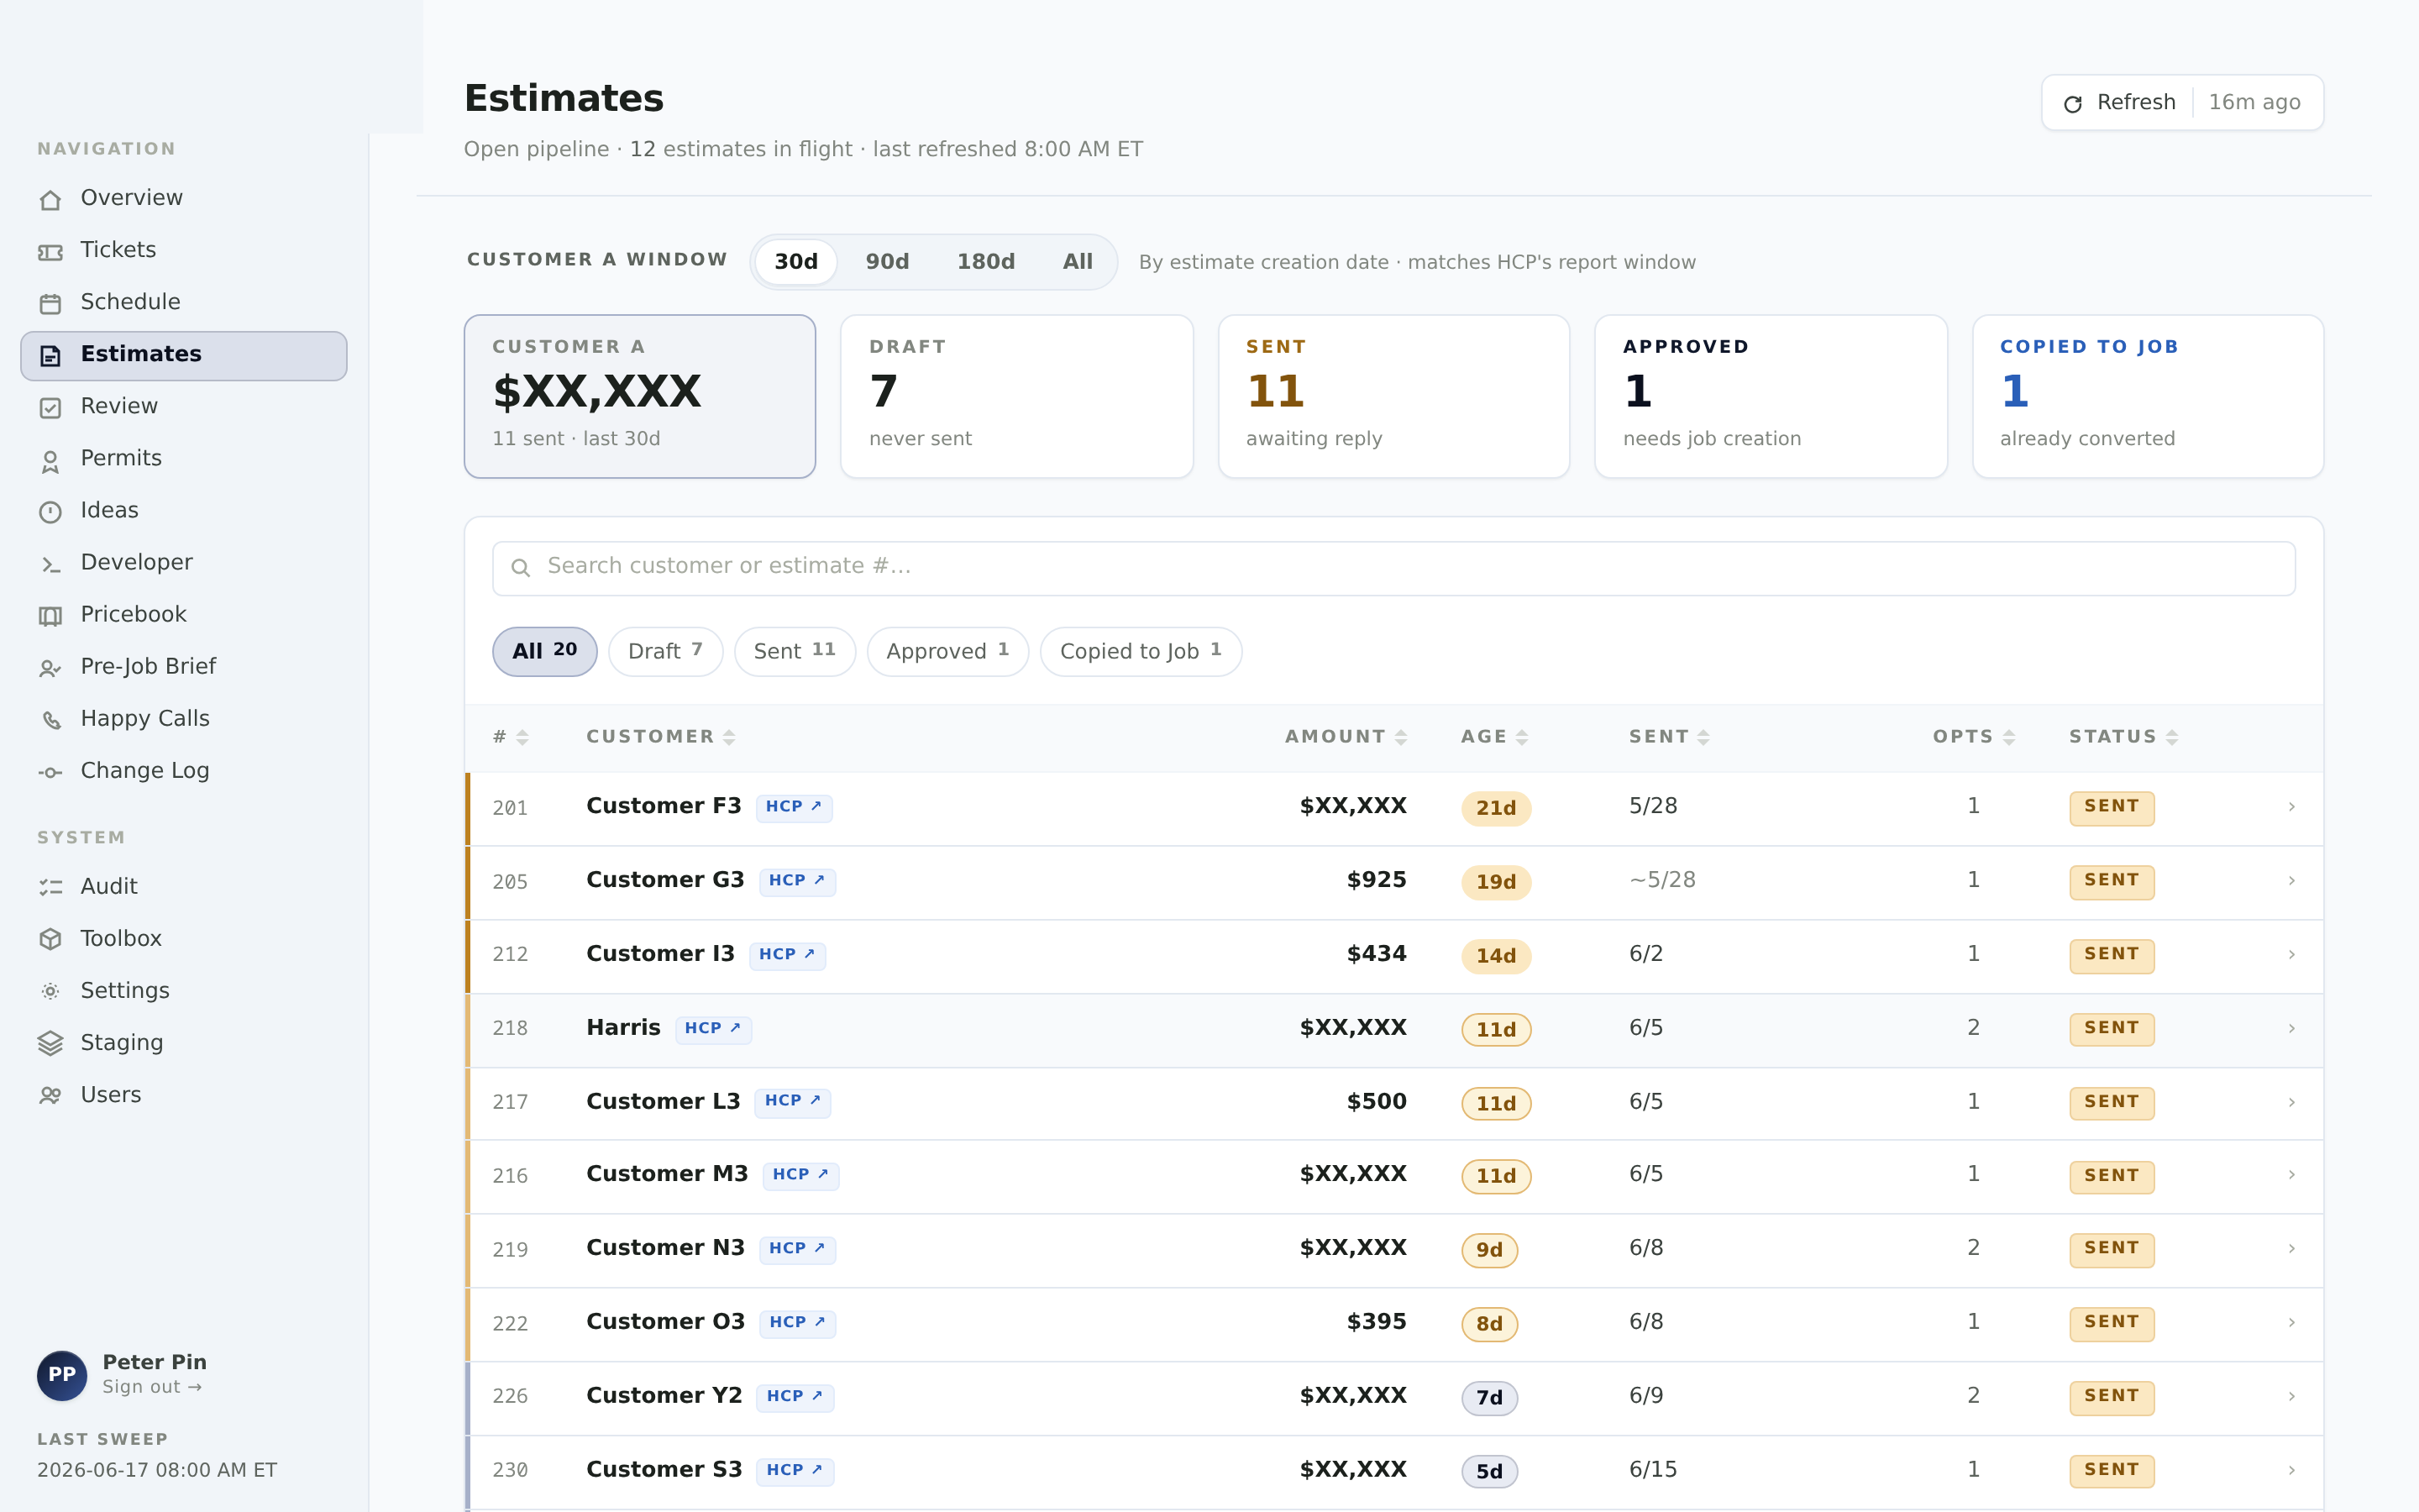Expand row 201 Customer F3 chevron
This screenshot has height=1512, width=2419.
[x=2291, y=807]
